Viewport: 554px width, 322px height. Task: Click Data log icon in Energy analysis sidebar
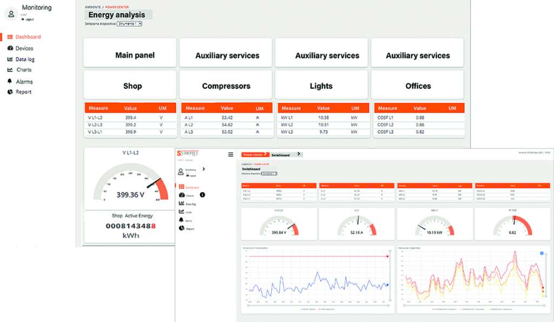(x=10, y=60)
